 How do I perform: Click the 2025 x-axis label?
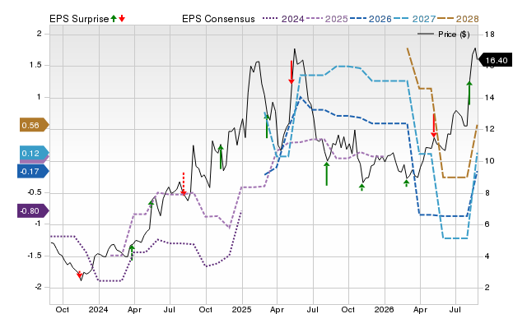point(241,309)
